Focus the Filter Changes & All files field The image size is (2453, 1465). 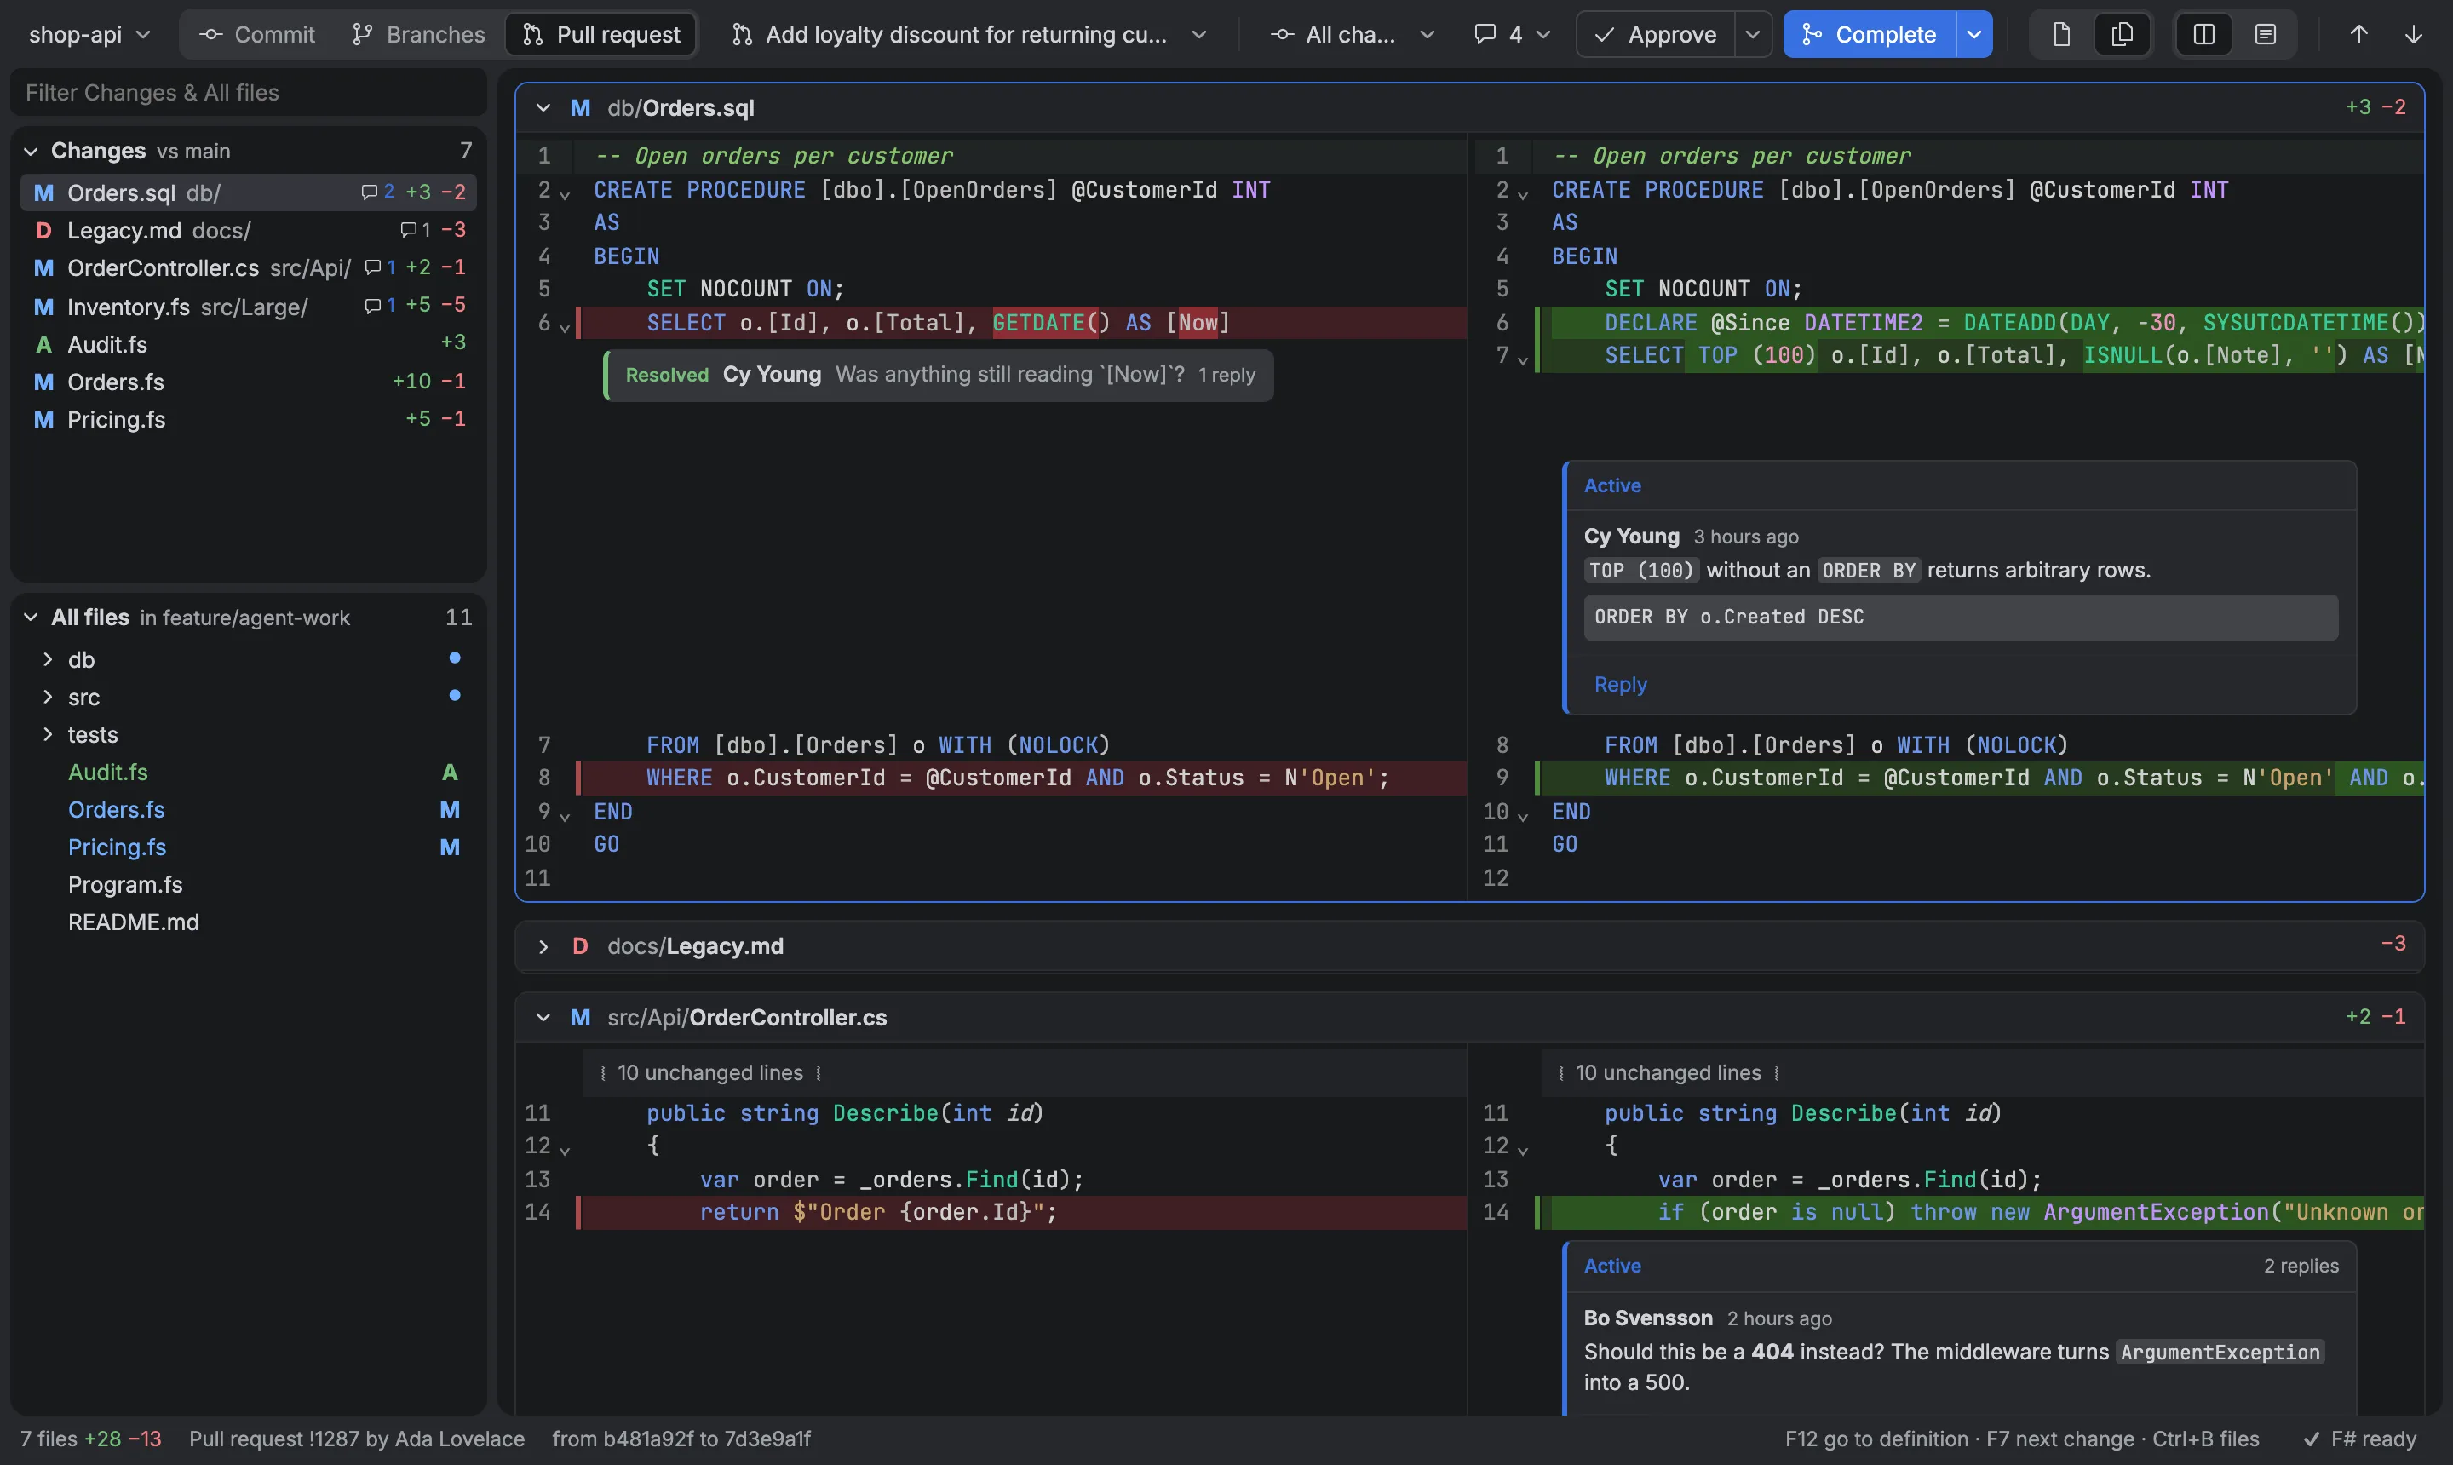point(249,93)
